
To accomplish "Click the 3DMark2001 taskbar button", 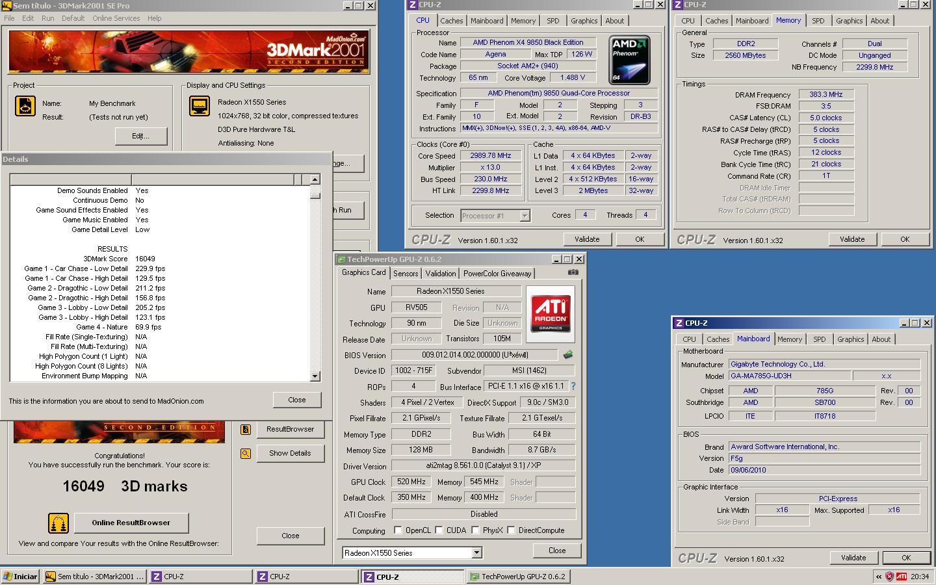I will point(95,577).
